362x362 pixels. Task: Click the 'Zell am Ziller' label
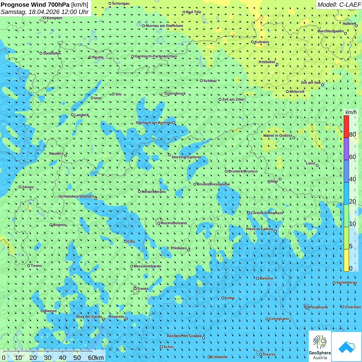click(x=233, y=99)
